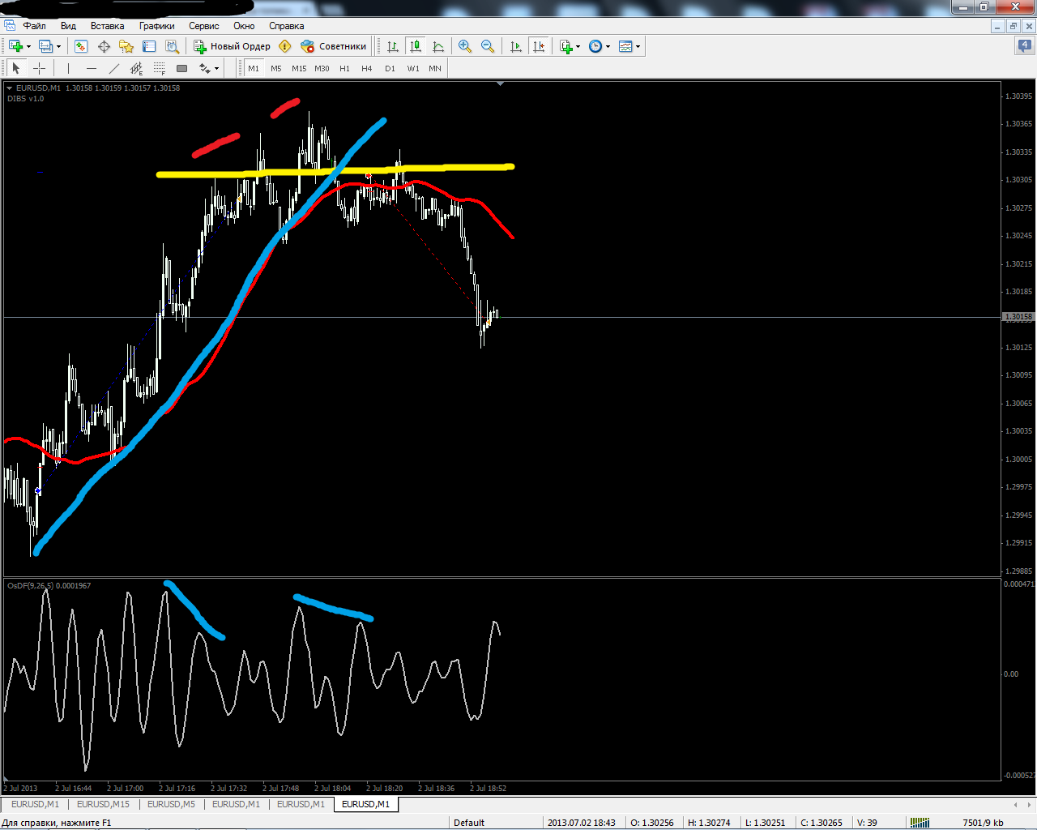
Task: Switch to the D1 timeframe
Action: [390, 68]
